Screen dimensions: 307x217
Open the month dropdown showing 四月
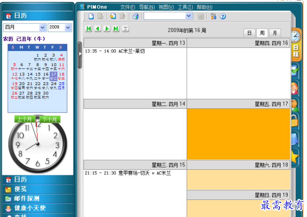(42, 28)
